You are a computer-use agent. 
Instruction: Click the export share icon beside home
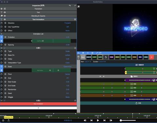click(x=9, y=120)
